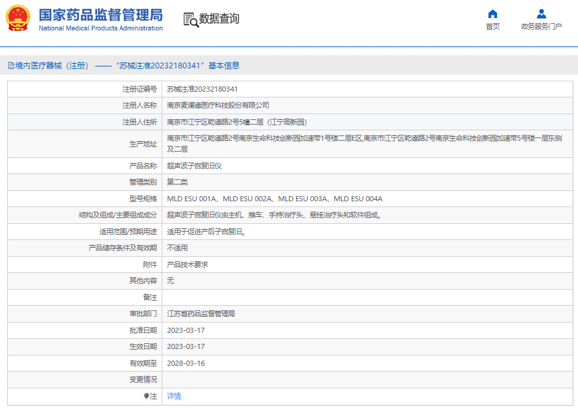Screen dimensions: 578x409
Task: Select 江苏省药品监督管理局 approval department
Action: coord(201,314)
